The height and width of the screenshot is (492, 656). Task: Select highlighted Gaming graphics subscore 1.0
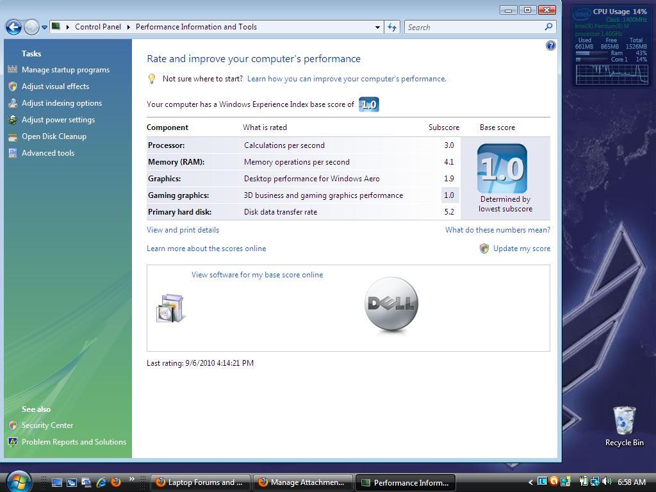point(450,195)
